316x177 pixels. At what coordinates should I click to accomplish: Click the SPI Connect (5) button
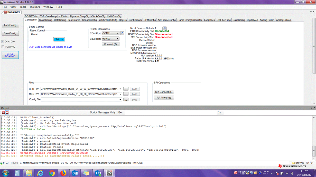[164, 92]
